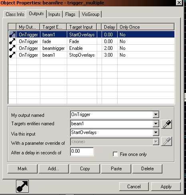Close the Object Properties dialog

(179, 3)
